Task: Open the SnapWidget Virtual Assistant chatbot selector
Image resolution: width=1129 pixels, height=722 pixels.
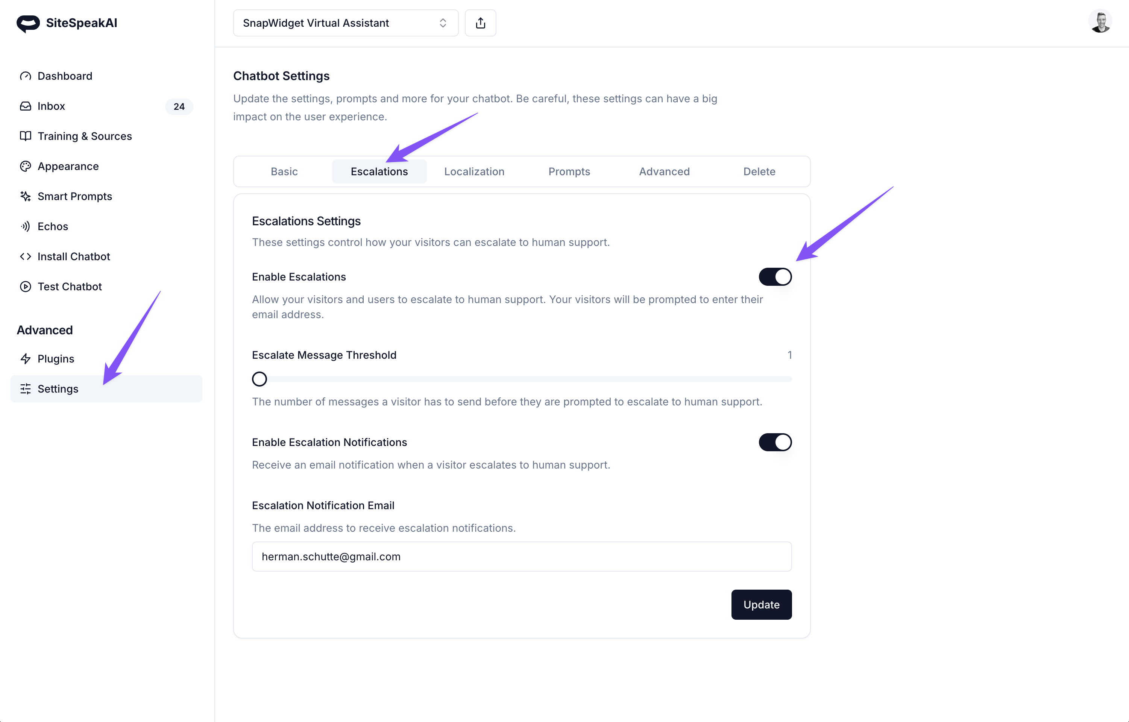Action: (x=345, y=23)
